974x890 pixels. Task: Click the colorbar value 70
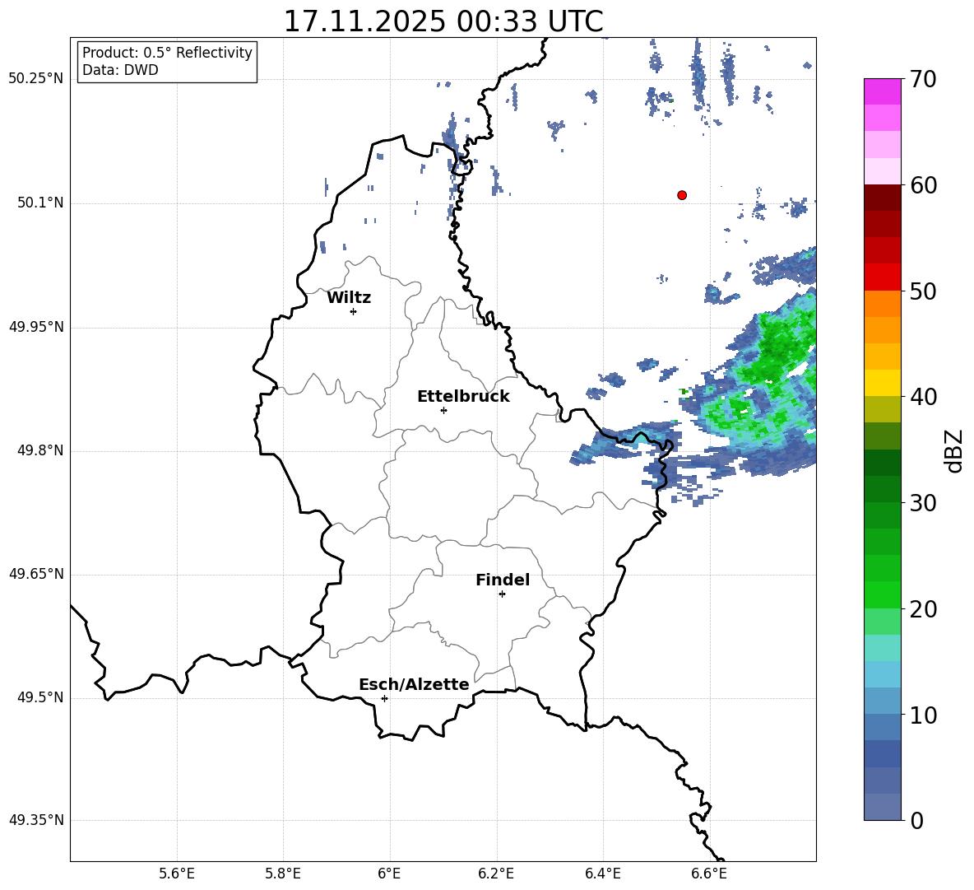coord(923,80)
